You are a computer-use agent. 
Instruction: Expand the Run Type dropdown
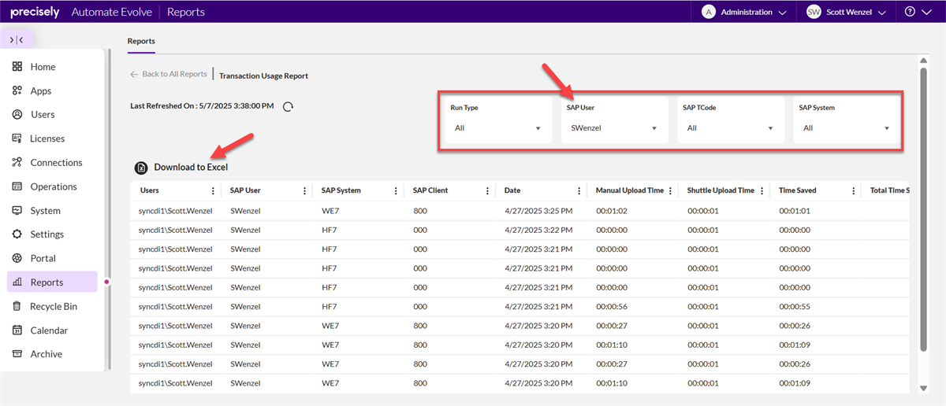(497, 127)
